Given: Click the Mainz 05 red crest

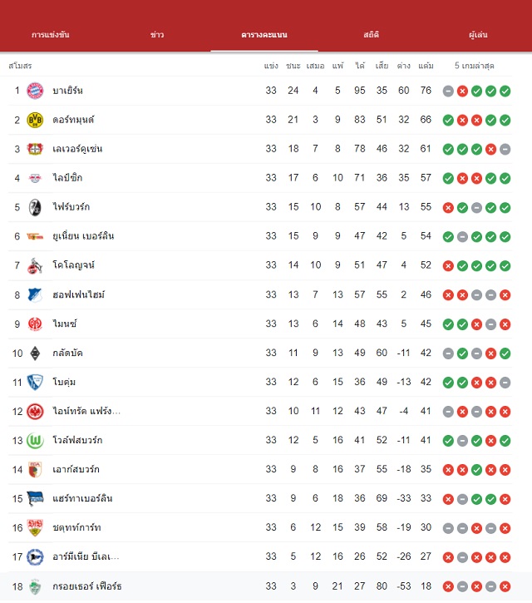Looking at the screenshot, I should (x=35, y=324).
